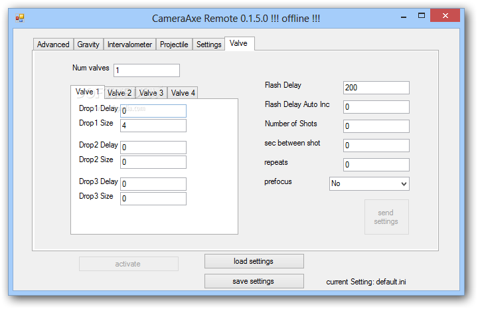Viewport: 478px width, 309px height.
Task: Focus the Drop3 Size input field
Action: [x=153, y=199]
